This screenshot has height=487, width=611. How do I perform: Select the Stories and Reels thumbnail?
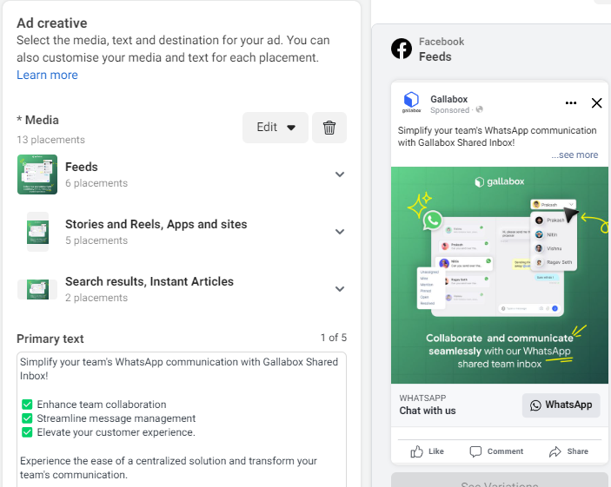click(x=37, y=232)
